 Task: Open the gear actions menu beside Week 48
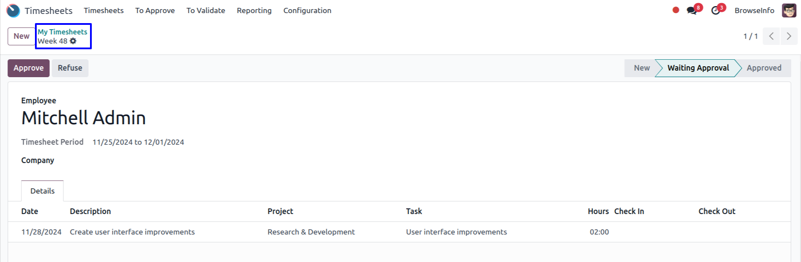pyautogui.click(x=73, y=41)
